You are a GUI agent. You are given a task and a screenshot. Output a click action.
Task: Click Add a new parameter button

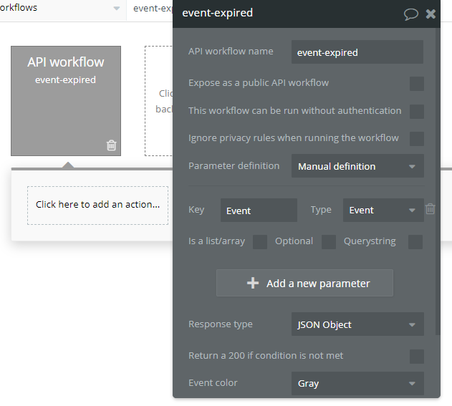tap(304, 283)
